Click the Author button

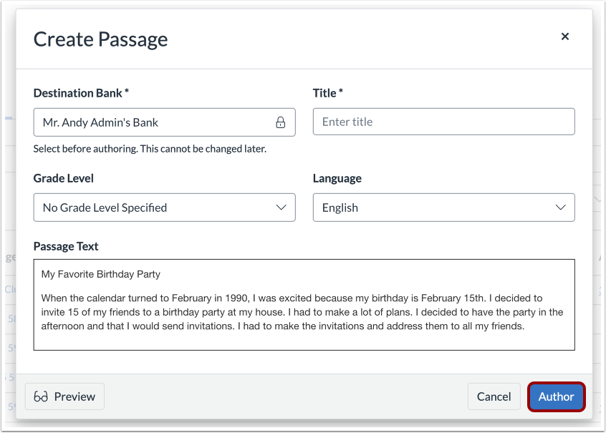click(x=557, y=396)
